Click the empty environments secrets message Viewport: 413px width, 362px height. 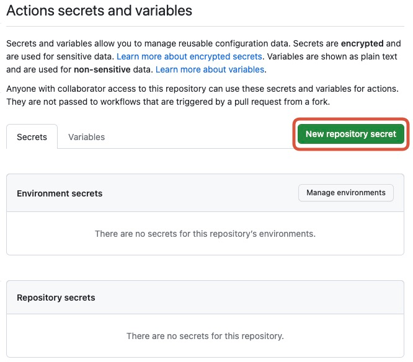tap(205, 234)
